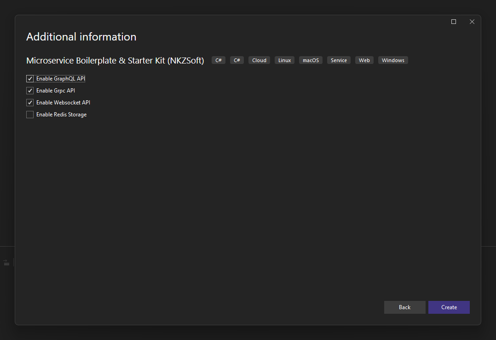Click the macOS platform tag
The height and width of the screenshot is (340, 496).
coord(311,60)
